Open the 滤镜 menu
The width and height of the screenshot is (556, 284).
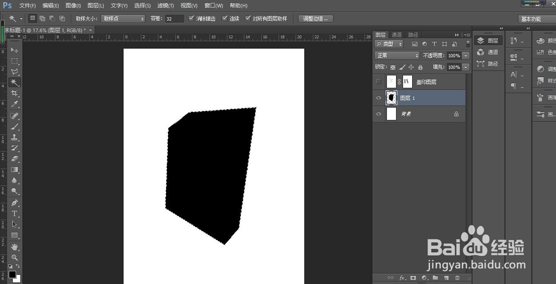click(x=165, y=5)
